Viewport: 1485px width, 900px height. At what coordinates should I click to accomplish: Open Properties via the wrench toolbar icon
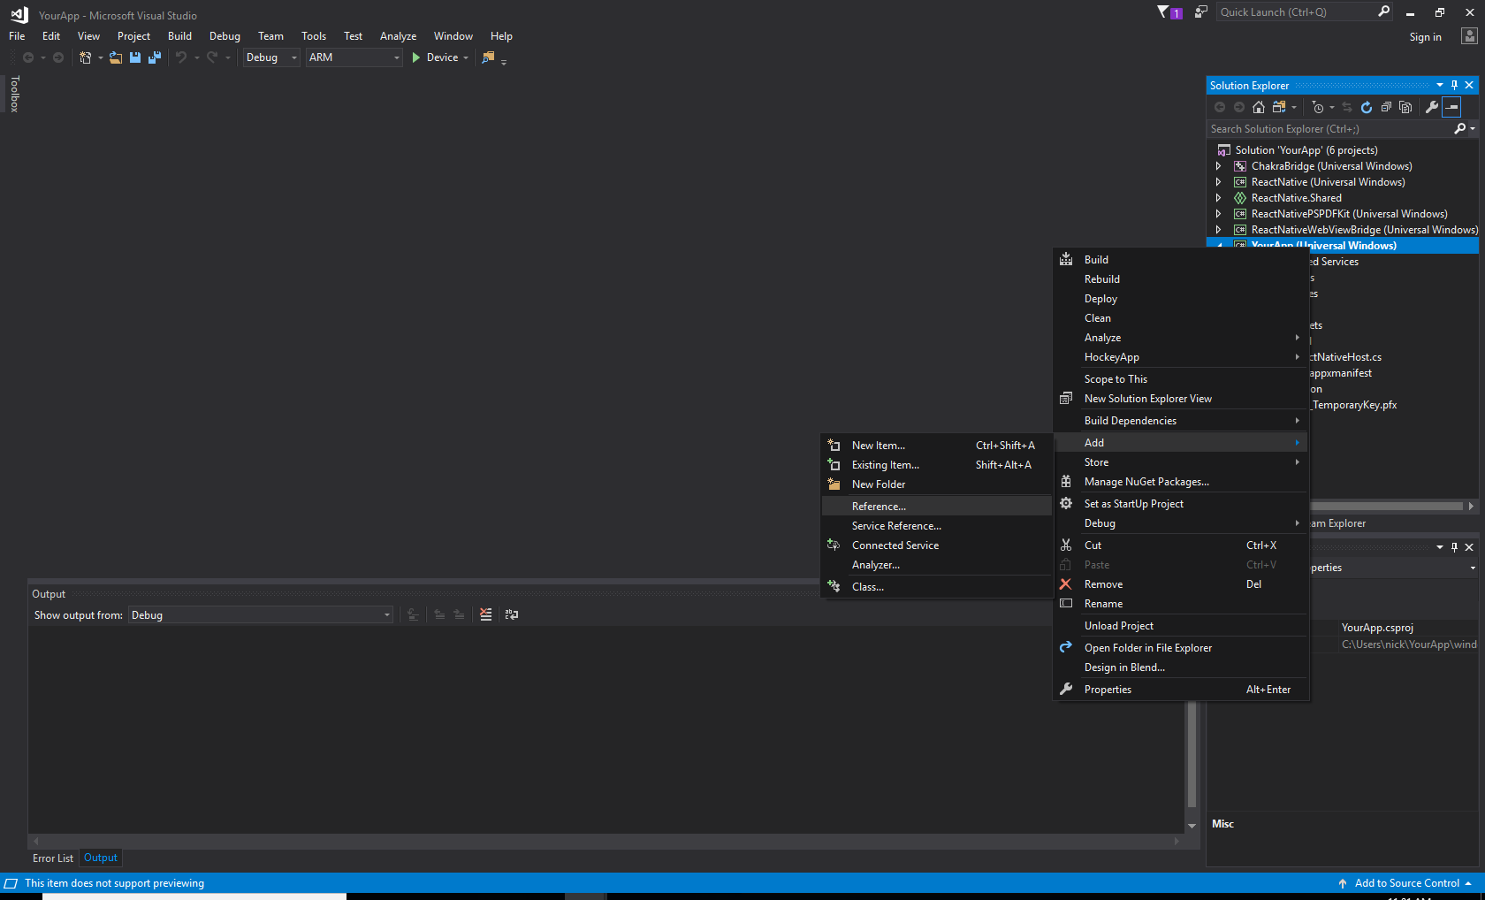pyautogui.click(x=1432, y=107)
